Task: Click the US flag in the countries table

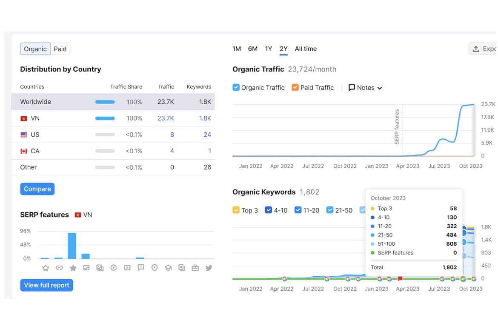Action: point(24,135)
